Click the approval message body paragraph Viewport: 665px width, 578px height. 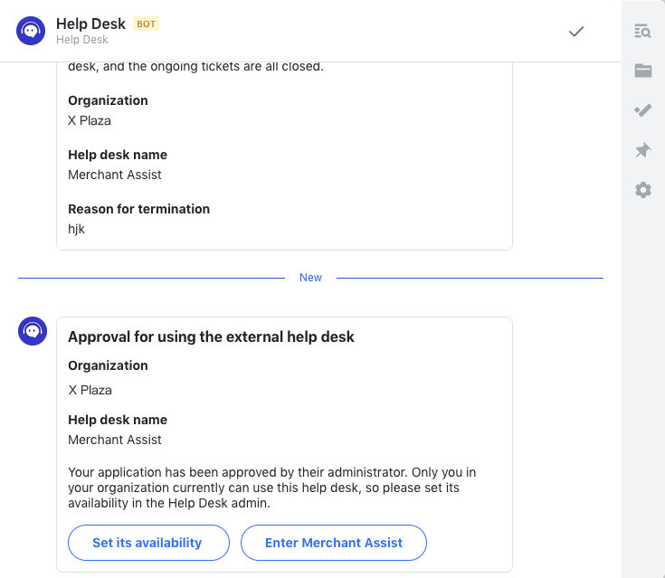[271, 488]
